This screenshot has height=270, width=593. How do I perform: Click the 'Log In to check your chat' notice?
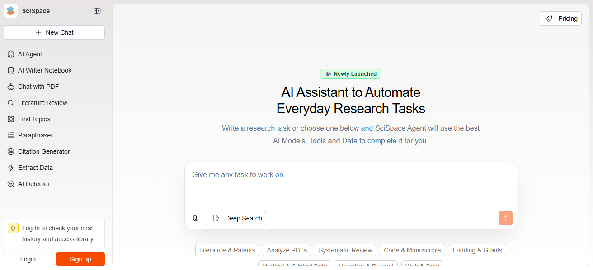click(54, 233)
